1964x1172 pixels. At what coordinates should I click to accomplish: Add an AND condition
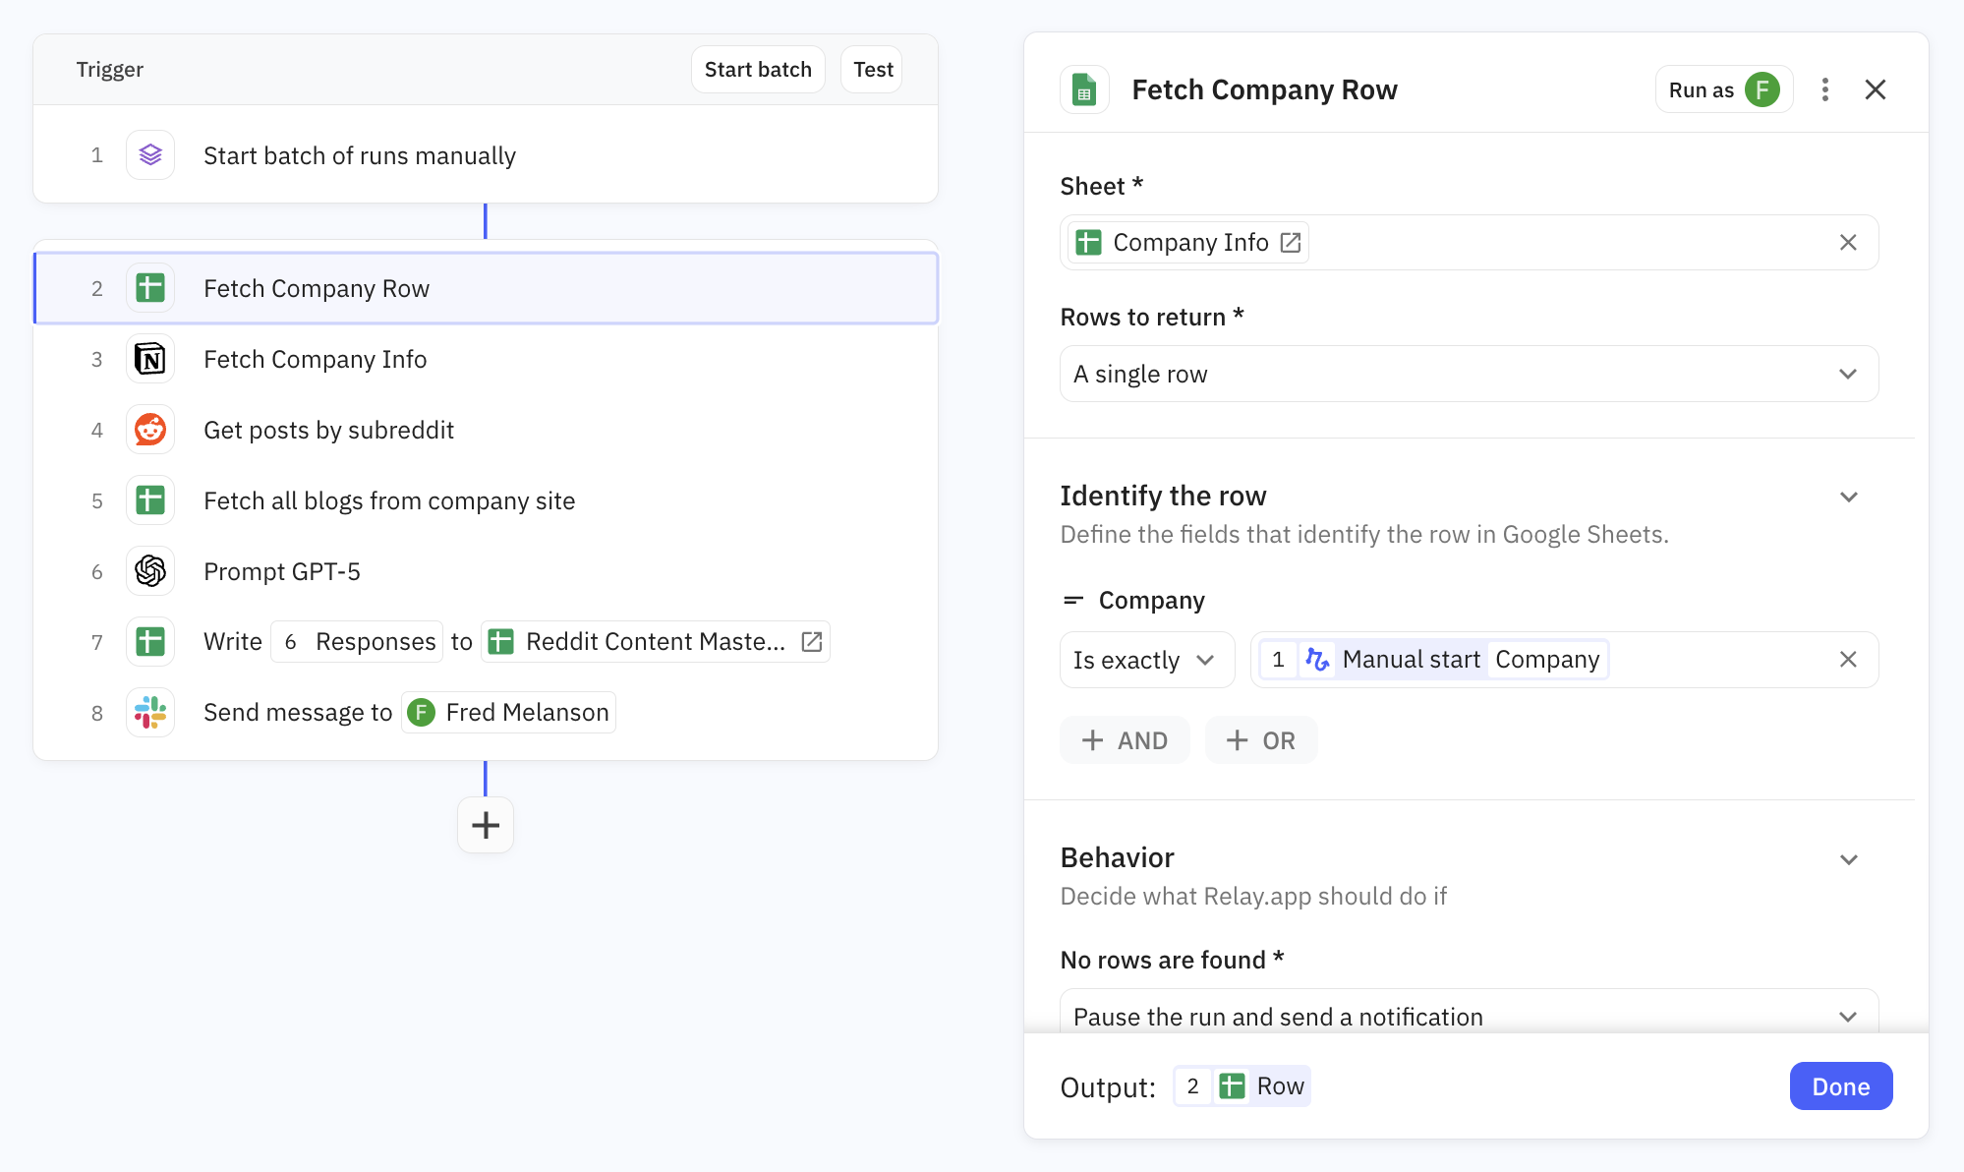(1125, 741)
